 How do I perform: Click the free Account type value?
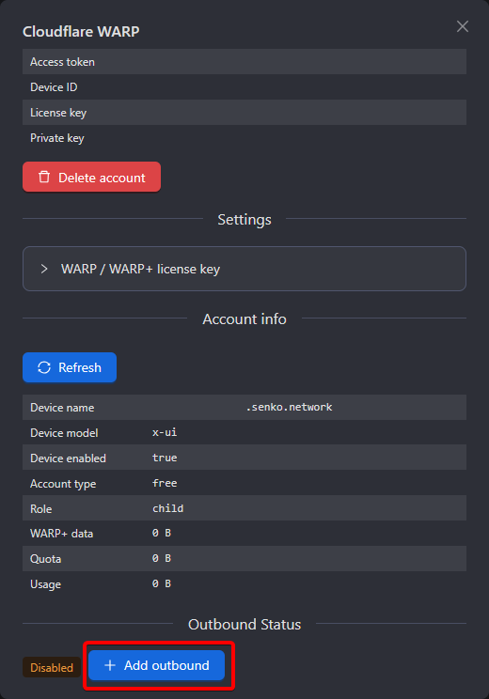point(165,483)
